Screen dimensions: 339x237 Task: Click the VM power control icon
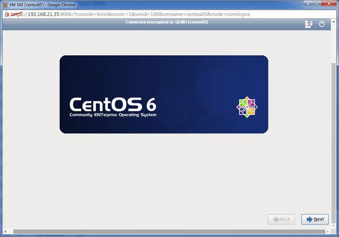click(x=322, y=24)
